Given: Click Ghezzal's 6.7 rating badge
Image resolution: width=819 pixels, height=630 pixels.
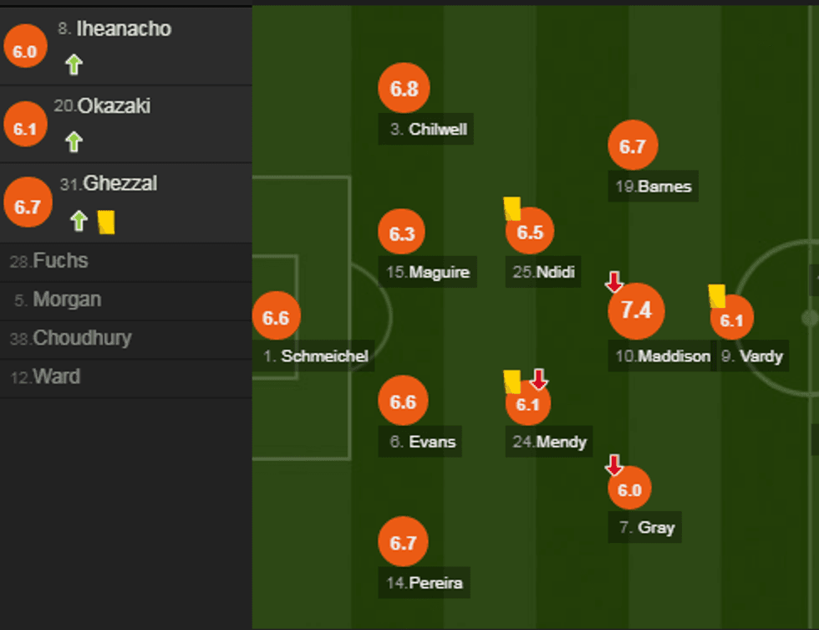Looking at the screenshot, I should pos(28,207).
